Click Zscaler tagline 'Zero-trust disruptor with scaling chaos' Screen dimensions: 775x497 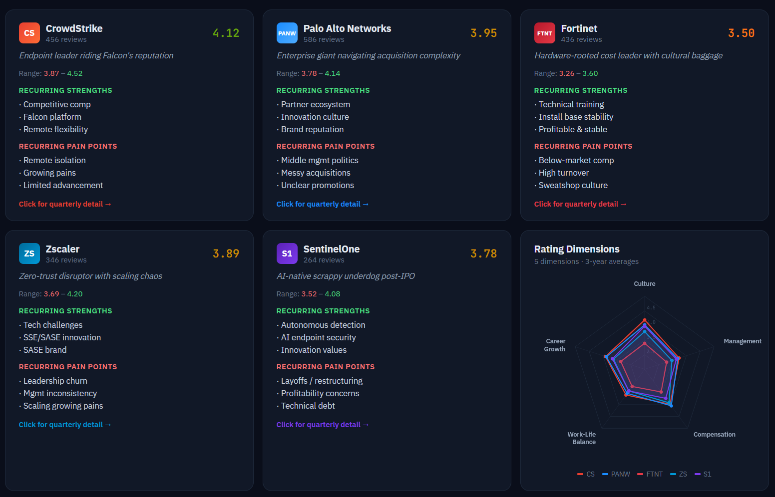tap(90, 276)
